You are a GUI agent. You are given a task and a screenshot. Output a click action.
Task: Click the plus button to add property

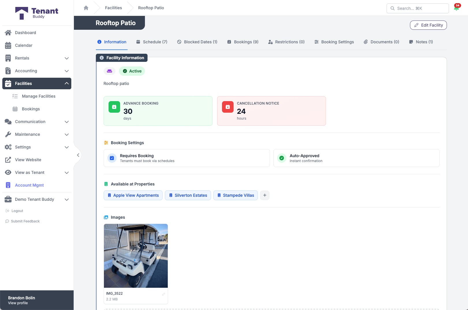tap(265, 195)
